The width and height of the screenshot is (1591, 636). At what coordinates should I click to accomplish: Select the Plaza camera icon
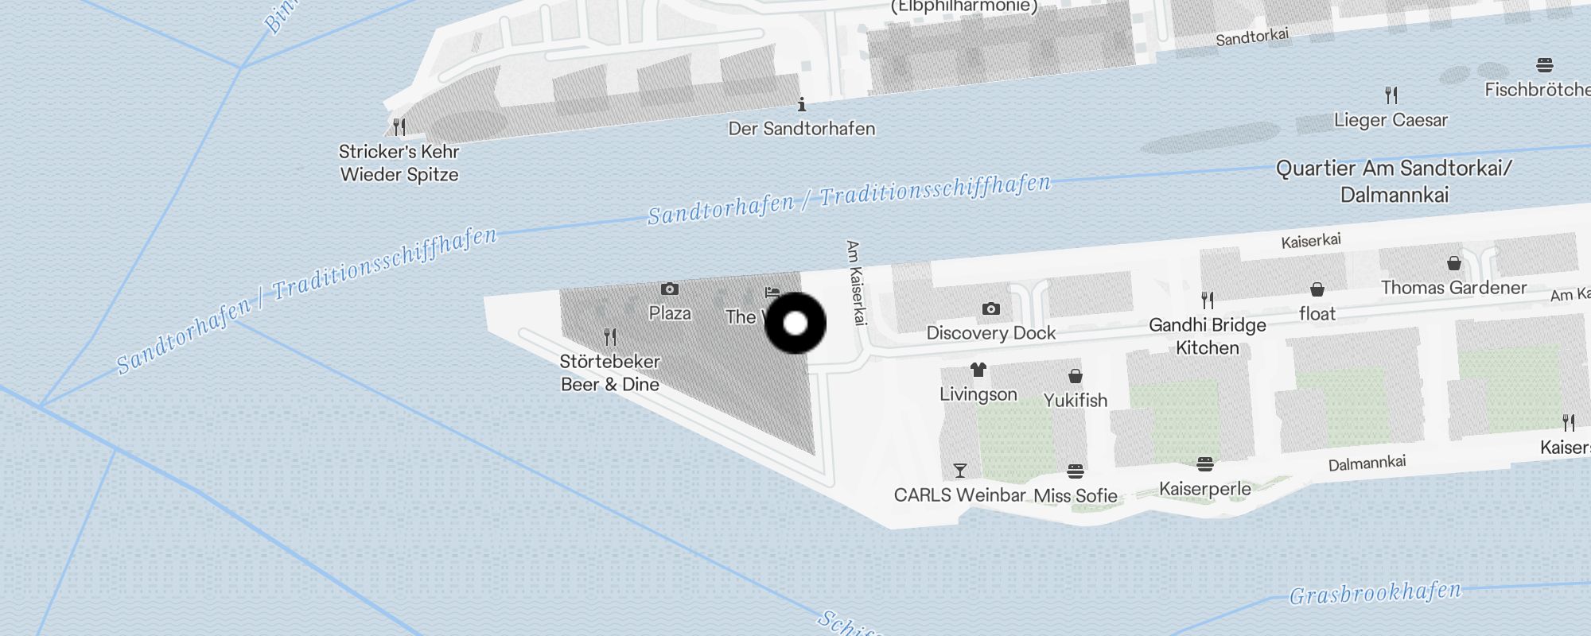point(670,289)
